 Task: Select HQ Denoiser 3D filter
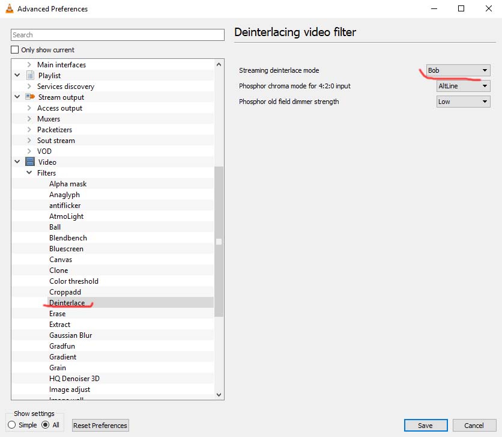(74, 378)
